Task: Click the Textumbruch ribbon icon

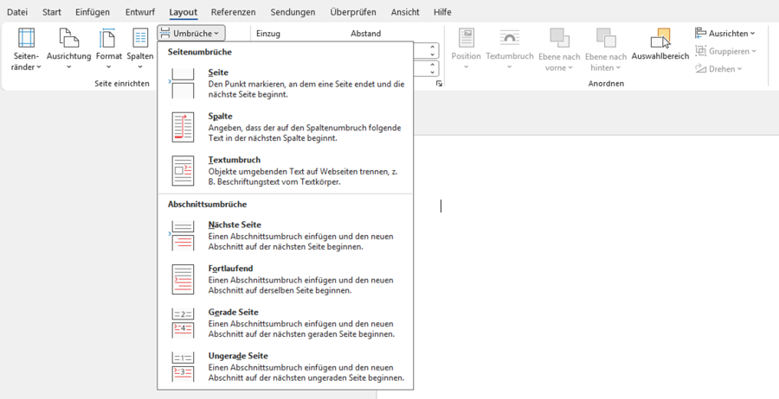Action: pyautogui.click(x=509, y=38)
